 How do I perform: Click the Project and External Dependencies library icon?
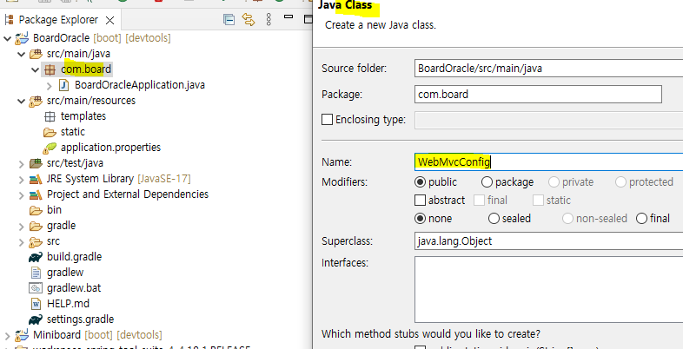coord(36,194)
